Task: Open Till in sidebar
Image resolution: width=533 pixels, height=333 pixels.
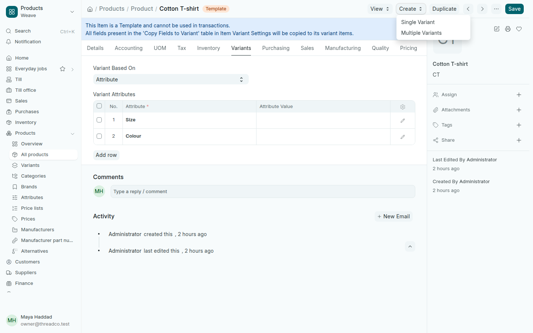Action: click(x=40, y=80)
